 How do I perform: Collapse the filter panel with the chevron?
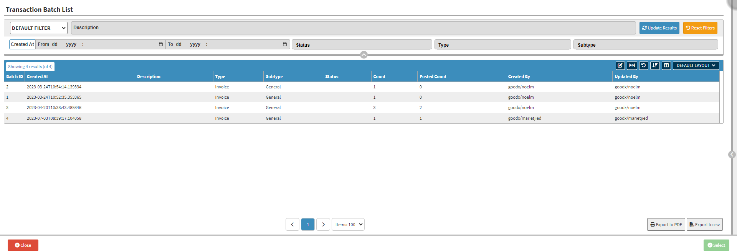pyautogui.click(x=364, y=55)
